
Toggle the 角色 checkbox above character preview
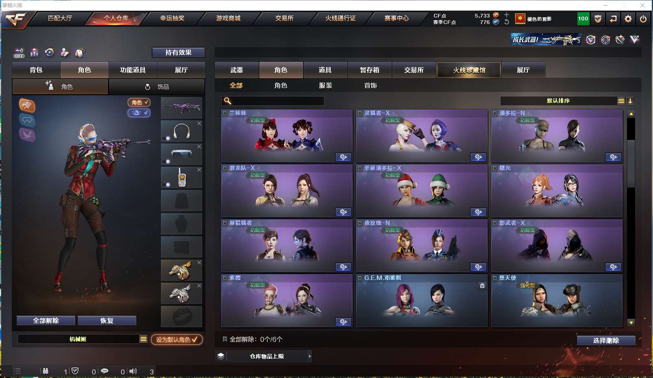coord(139,103)
